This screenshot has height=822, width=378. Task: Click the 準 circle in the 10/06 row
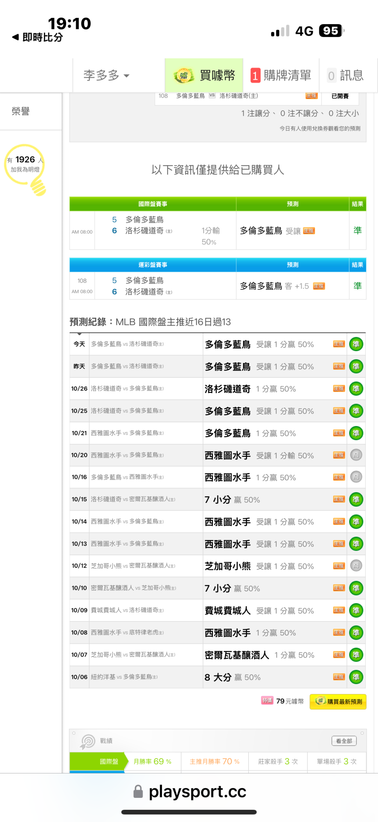356,677
